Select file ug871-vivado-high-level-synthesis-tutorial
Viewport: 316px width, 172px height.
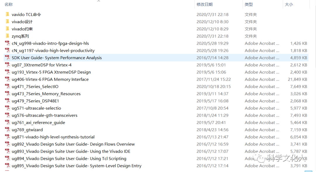click(53, 137)
